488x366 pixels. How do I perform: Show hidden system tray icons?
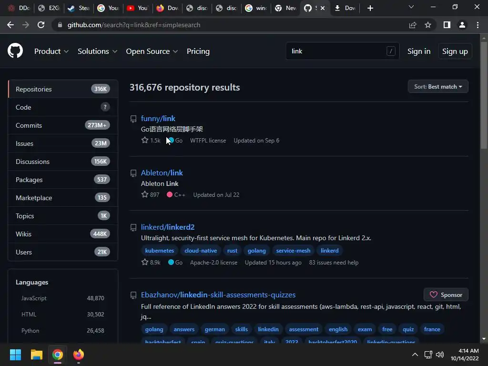point(415,355)
